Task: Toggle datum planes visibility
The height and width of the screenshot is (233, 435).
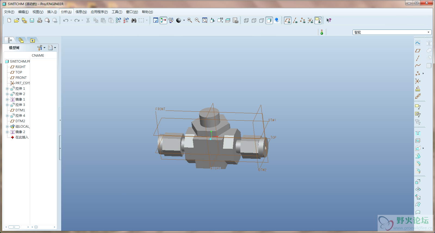Action: [x=288, y=20]
